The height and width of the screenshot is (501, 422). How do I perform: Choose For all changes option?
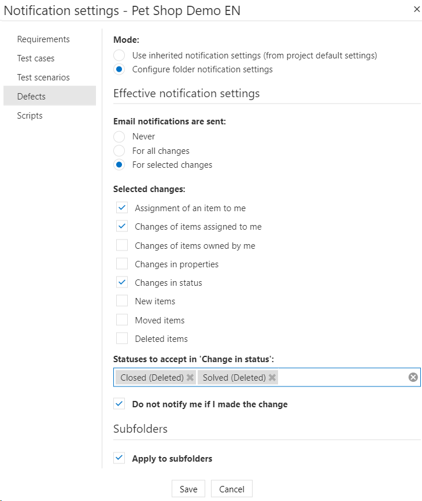click(x=119, y=151)
